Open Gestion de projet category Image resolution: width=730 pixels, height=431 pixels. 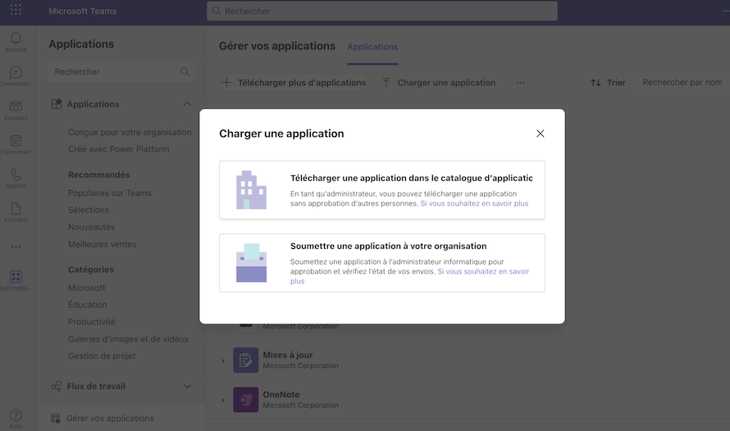coord(102,356)
